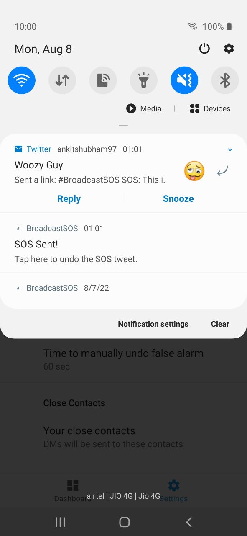Tap the recent apps navigation button
The image size is (247, 536).
[60, 522]
